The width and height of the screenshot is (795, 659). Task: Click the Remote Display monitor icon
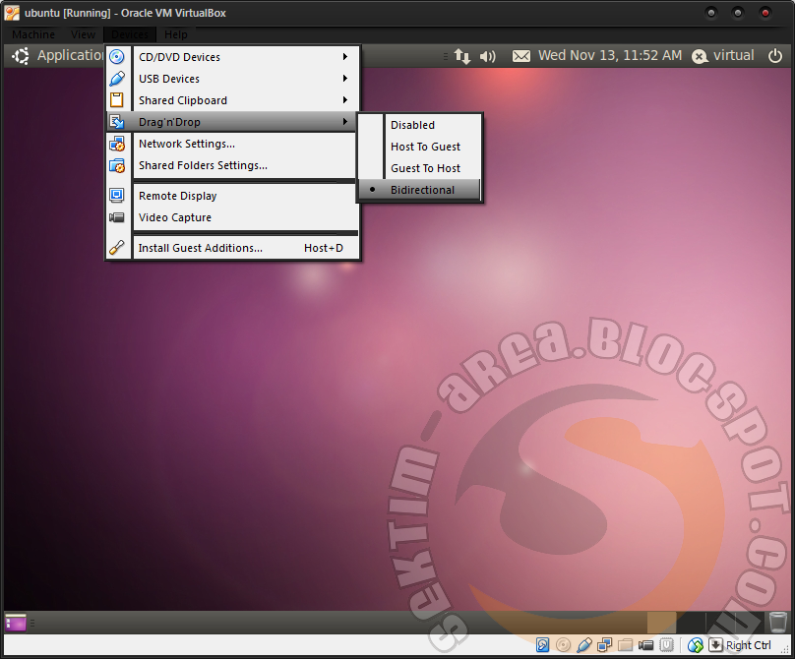117,196
